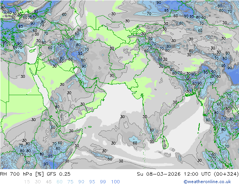
Task: Pick the 45 value in the colour legend
Action: (49, 182)
